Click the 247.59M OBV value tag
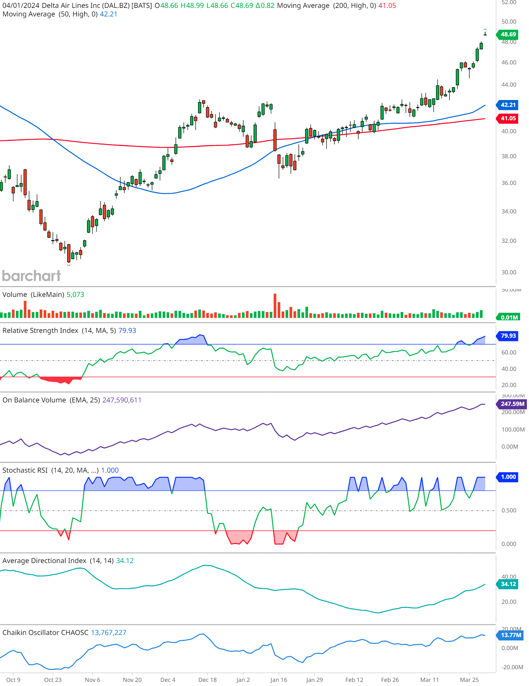This screenshot has height=686, width=529. [x=512, y=404]
